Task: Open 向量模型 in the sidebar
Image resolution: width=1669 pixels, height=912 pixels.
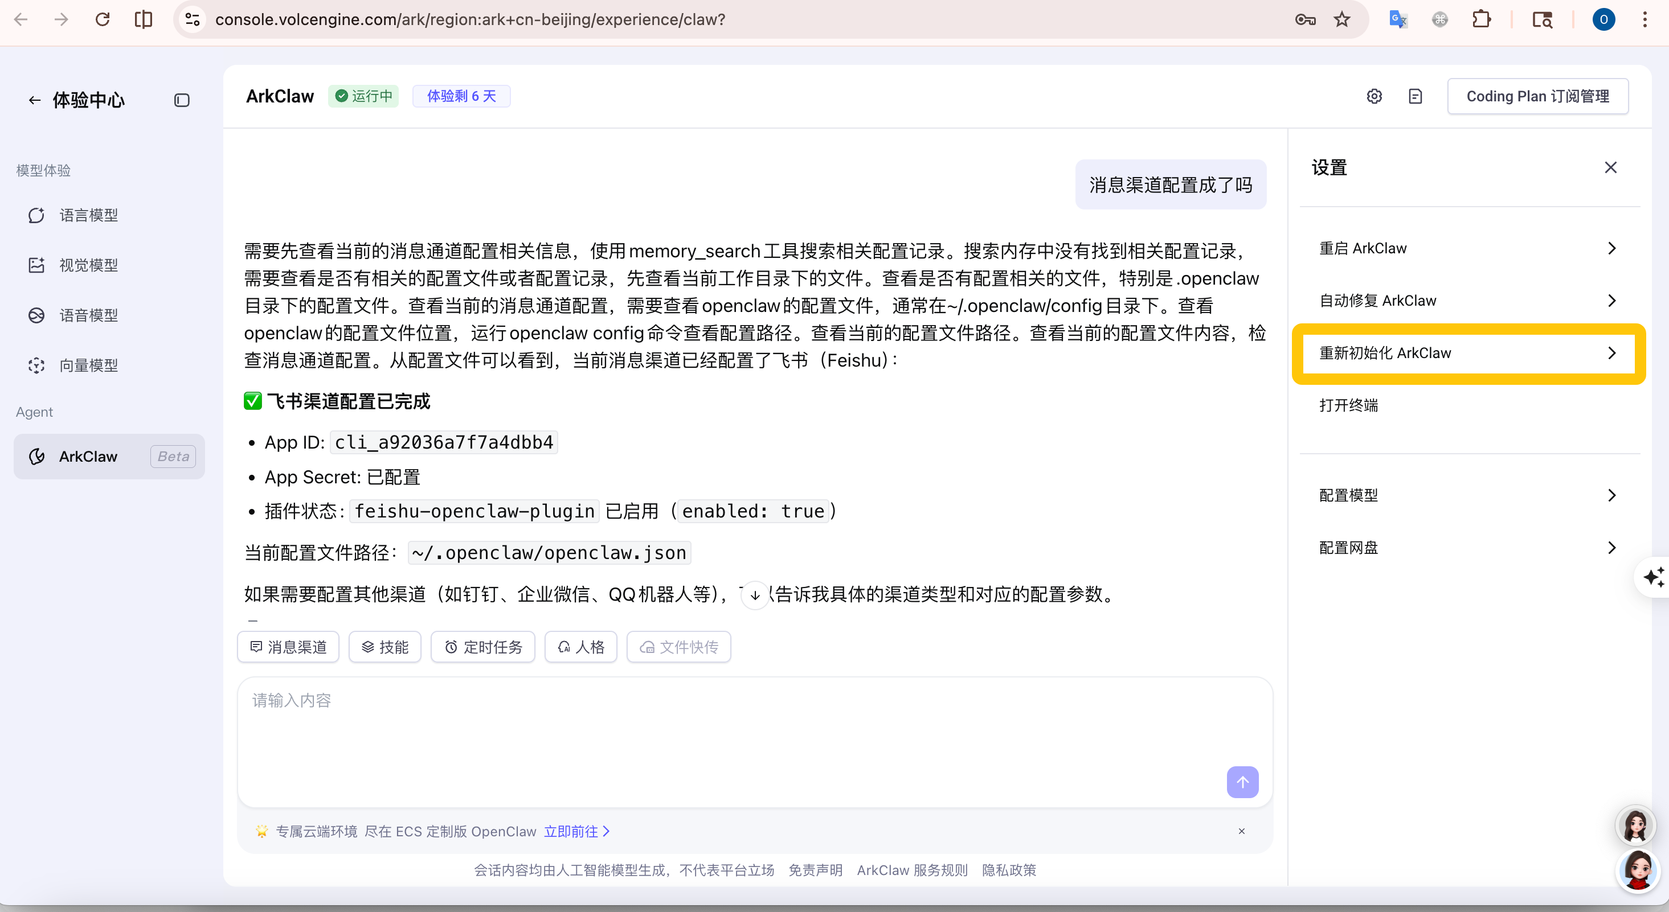Action: tap(109, 365)
